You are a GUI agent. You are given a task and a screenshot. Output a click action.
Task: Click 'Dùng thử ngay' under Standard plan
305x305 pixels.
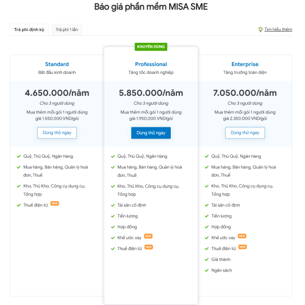(57, 133)
